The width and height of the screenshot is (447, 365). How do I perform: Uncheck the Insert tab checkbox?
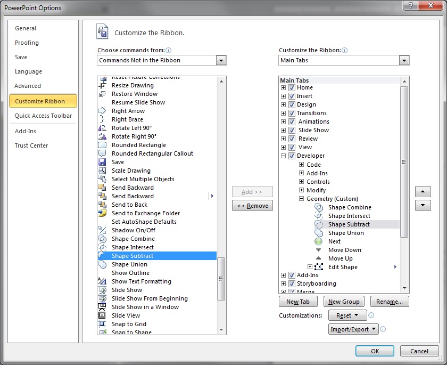292,96
